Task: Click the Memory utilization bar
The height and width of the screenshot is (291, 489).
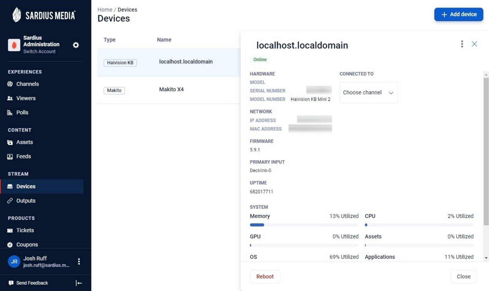Action: point(304,225)
